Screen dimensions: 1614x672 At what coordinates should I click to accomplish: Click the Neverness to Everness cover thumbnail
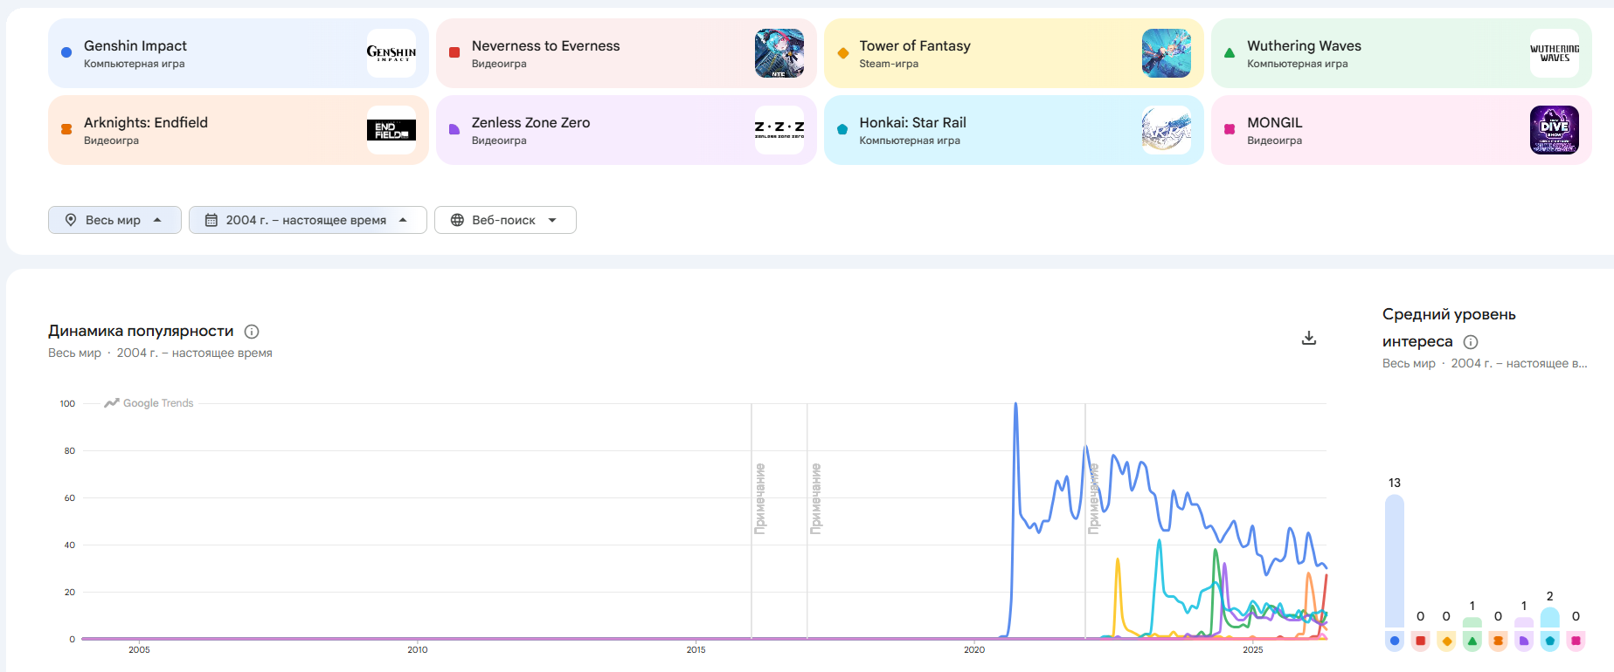coord(779,53)
